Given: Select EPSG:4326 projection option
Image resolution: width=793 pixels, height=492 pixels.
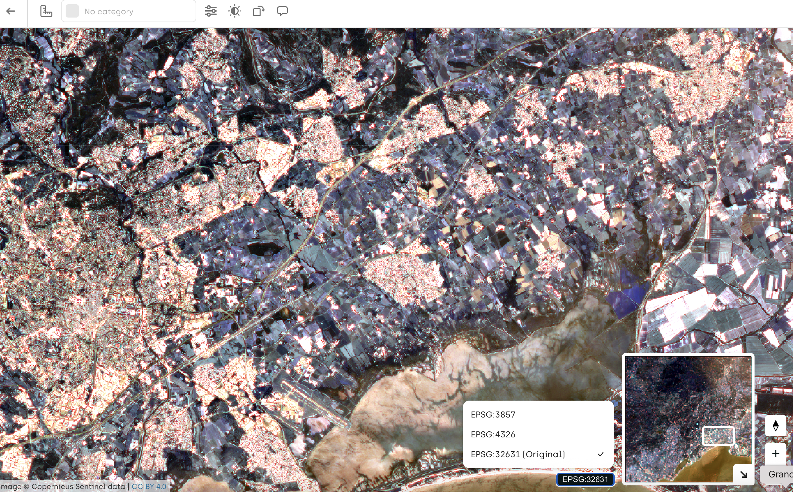Looking at the screenshot, I should [x=493, y=434].
